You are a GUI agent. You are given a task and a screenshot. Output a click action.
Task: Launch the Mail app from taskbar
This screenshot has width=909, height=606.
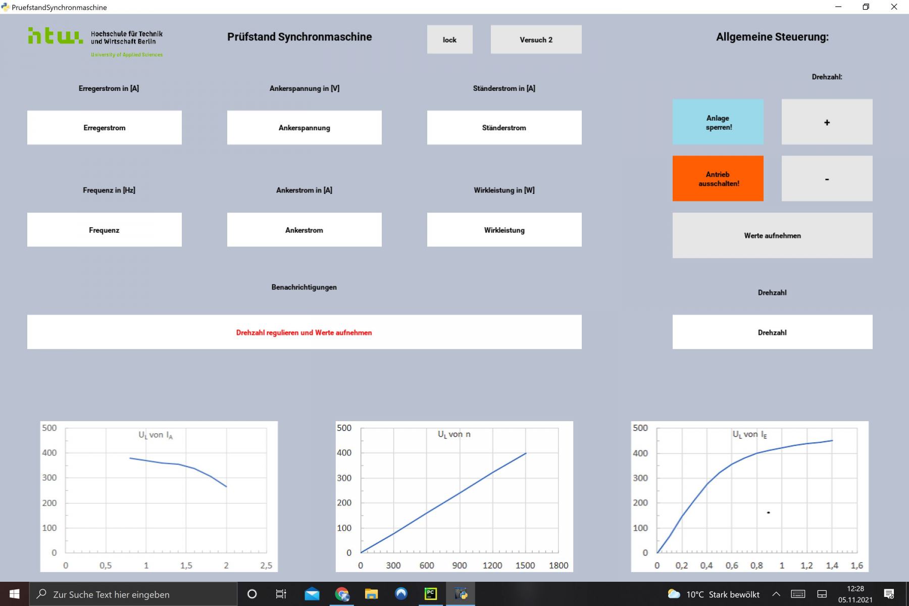coord(312,594)
